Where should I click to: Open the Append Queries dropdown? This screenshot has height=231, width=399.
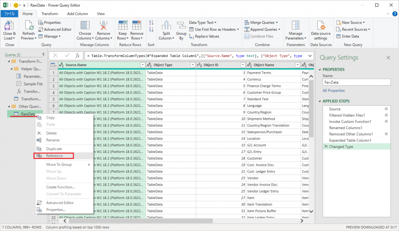coord(262,29)
